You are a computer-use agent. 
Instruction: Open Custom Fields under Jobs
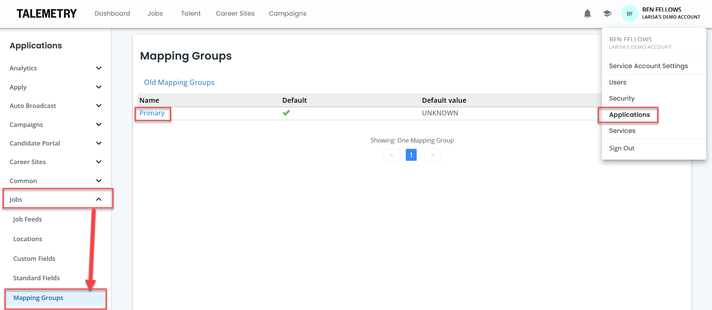(34, 259)
